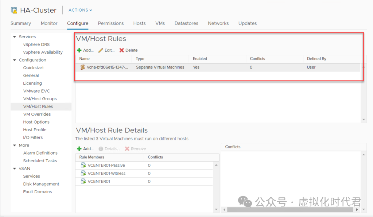Screen dimensions: 373x217
Task: Open Fault Domains under vSAN
Action: (x=37, y=192)
